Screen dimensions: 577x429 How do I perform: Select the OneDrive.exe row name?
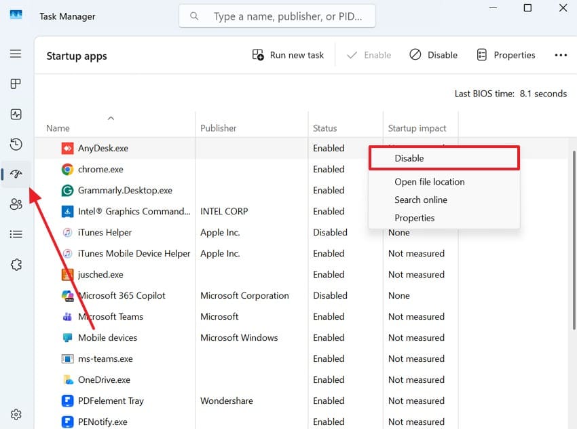(x=104, y=379)
